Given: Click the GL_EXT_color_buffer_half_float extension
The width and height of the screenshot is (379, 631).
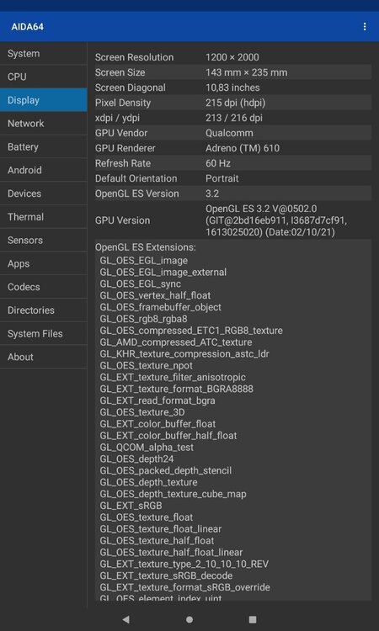Looking at the screenshot, I should coord(168,436).
